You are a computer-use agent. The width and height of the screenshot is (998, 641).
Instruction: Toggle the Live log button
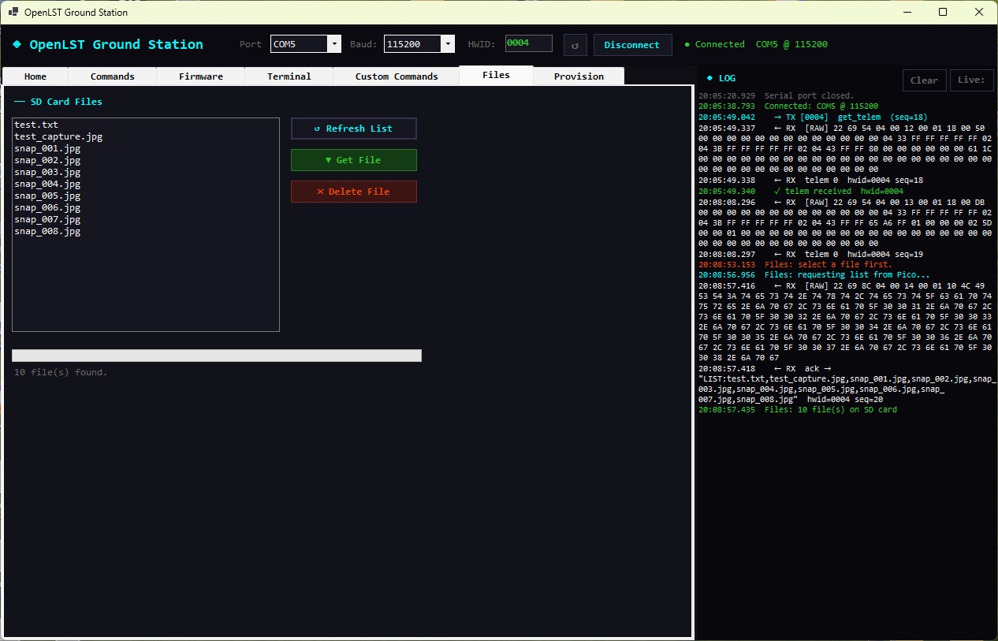pyautogui.click(x=971, y=80)
